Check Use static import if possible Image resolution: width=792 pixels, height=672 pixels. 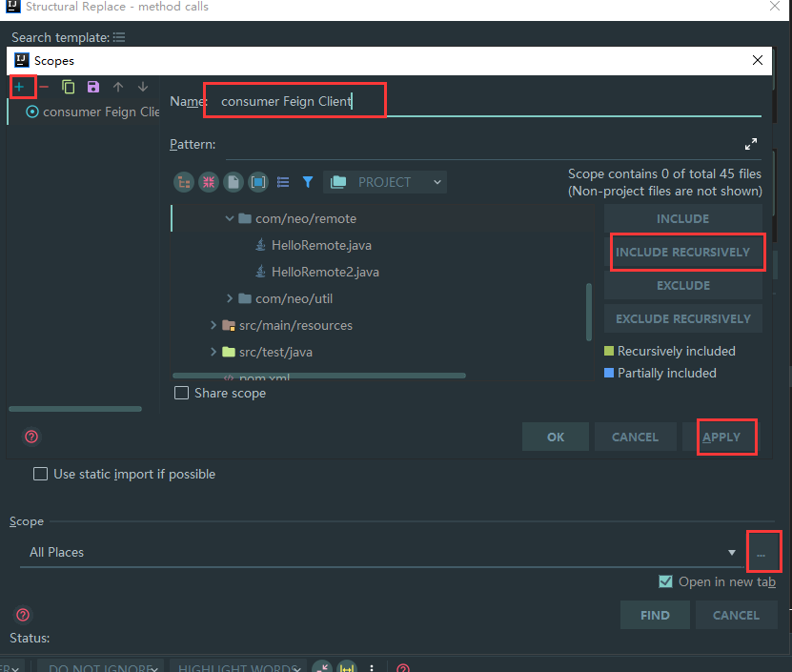[40, 474]
